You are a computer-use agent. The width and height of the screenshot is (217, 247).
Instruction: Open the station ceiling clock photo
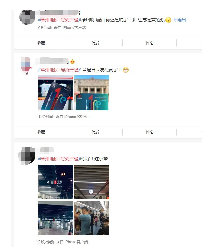point(92,182)
